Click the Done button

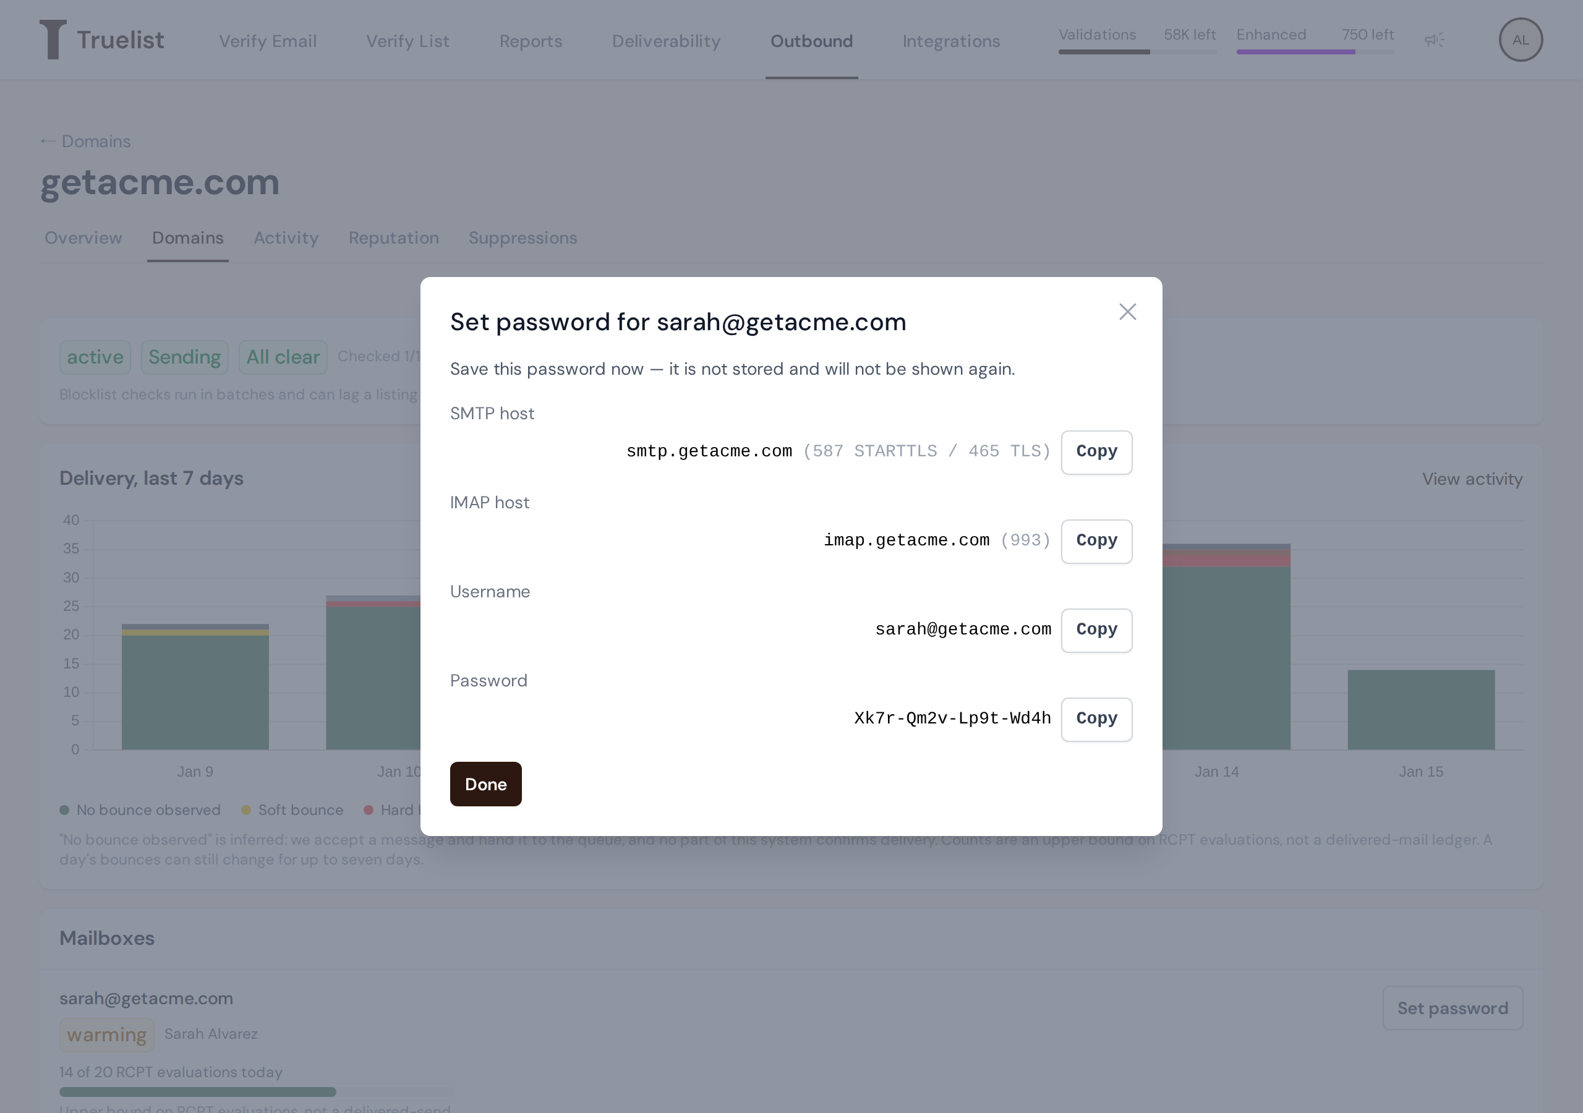(x=485, y=784)
